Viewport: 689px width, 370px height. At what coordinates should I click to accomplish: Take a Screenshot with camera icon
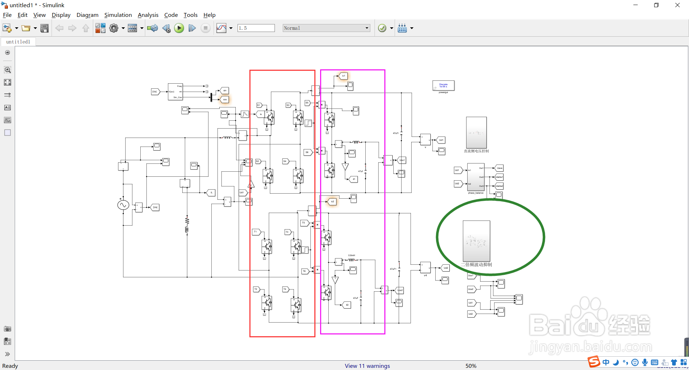pyautogui.click(x=8, y=329)
